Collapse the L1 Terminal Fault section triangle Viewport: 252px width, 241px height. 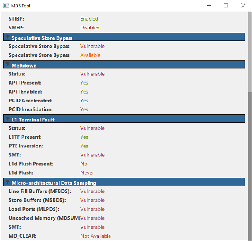pos(7,118)
